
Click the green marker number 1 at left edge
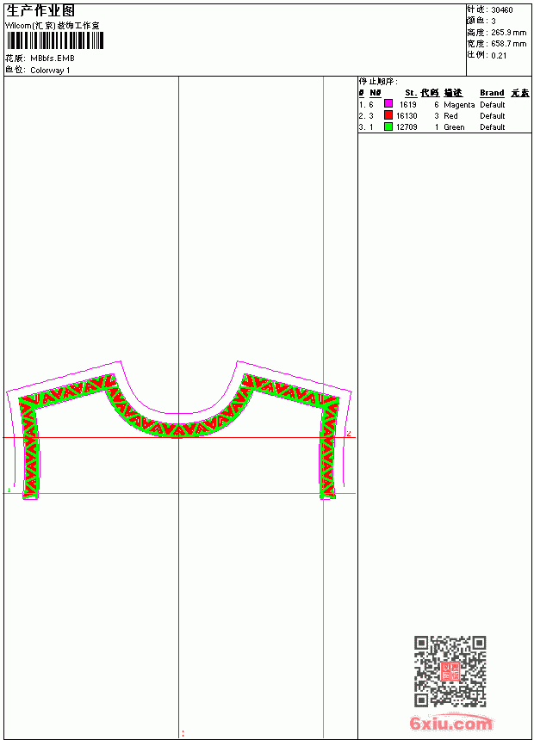click(9, 490)
